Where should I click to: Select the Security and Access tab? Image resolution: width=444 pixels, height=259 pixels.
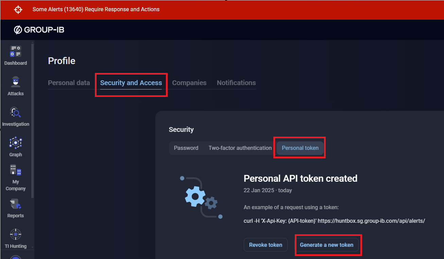click(x=131, y=83)
